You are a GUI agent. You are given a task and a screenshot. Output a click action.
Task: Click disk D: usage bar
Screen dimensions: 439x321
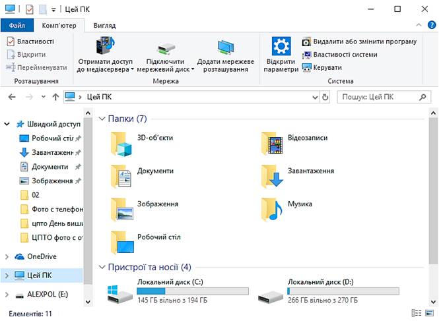point(343,291)
